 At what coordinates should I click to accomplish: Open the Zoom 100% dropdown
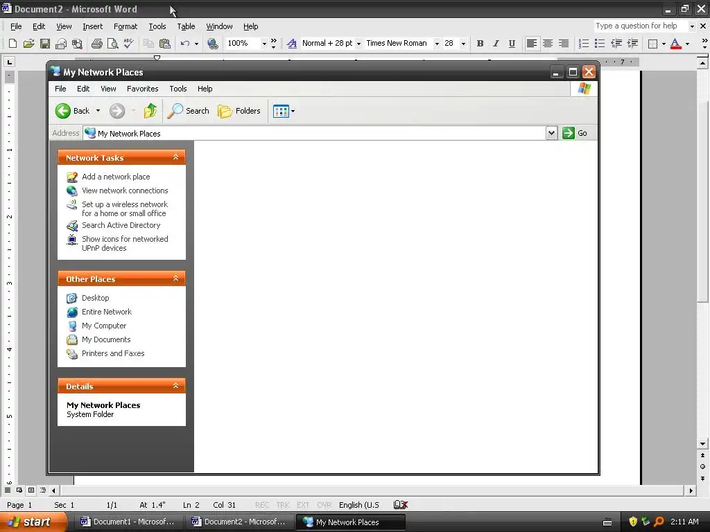(x=264, y=44)
